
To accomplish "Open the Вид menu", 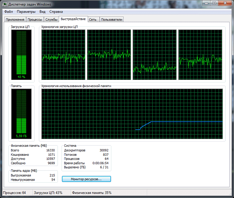I will coord(42,12).
